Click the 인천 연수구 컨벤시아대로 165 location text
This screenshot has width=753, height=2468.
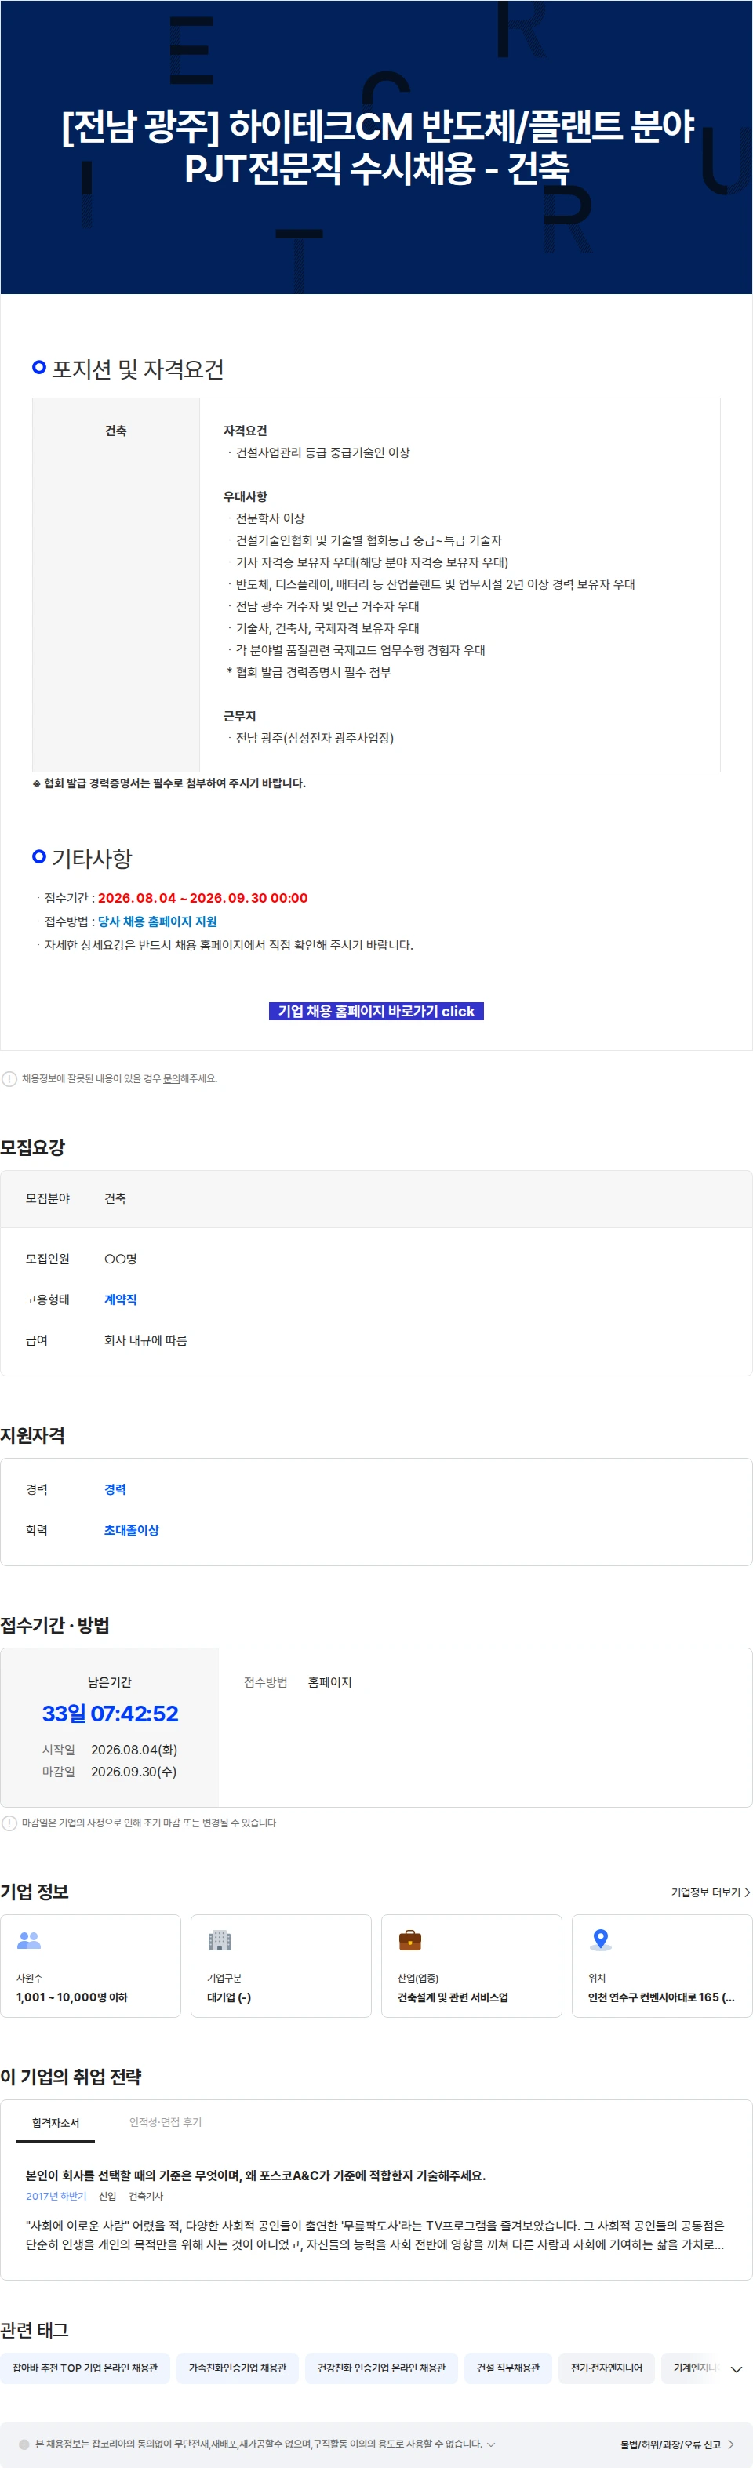point(661,1997)
